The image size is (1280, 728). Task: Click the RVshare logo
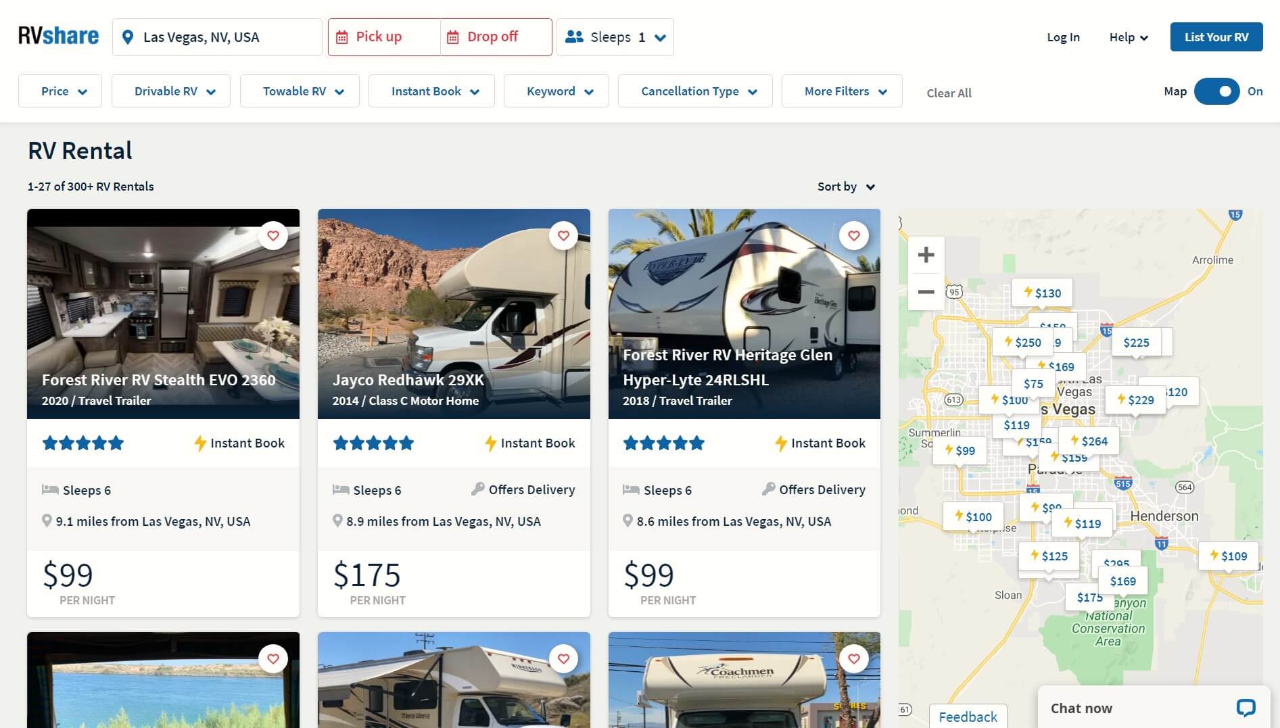[x=58, y=37]
